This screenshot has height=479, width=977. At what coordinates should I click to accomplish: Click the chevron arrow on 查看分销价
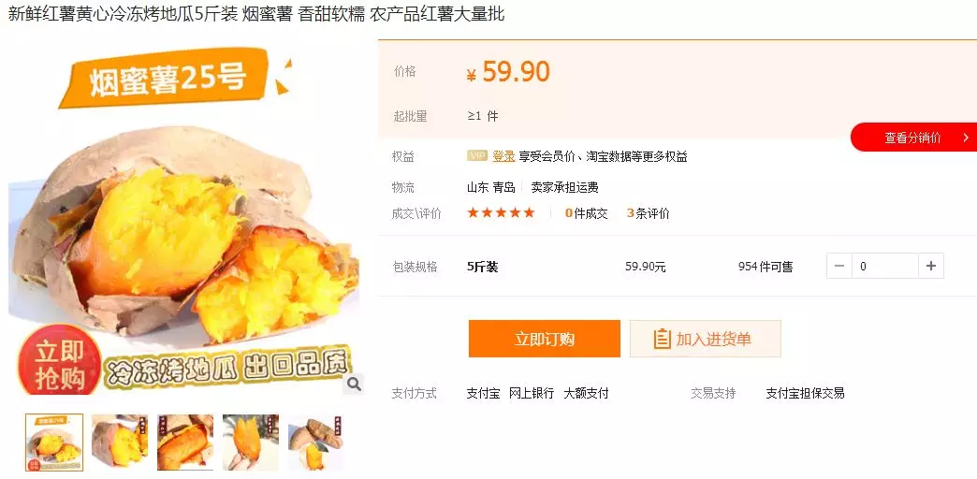pos(966,138)
